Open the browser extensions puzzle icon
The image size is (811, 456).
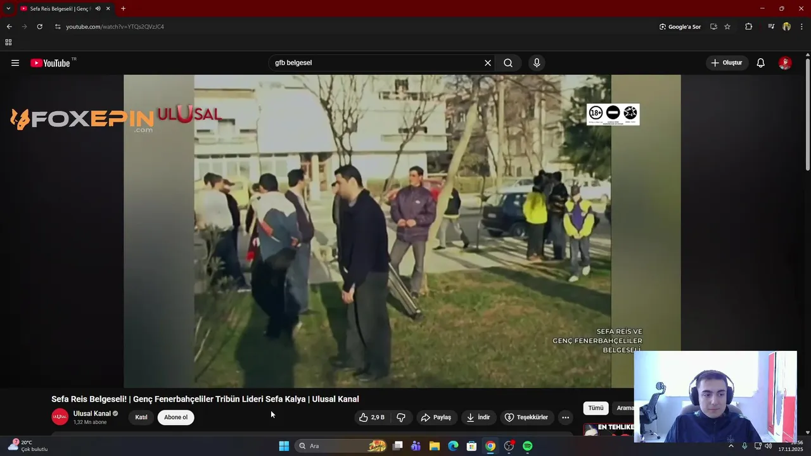click(748, 27)
